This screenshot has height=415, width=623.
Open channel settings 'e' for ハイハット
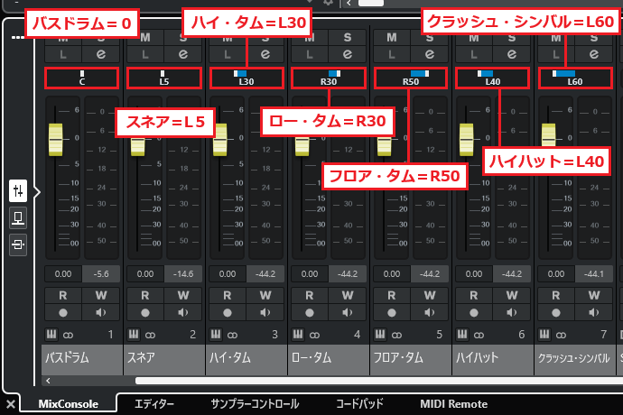tap(511, 55)
